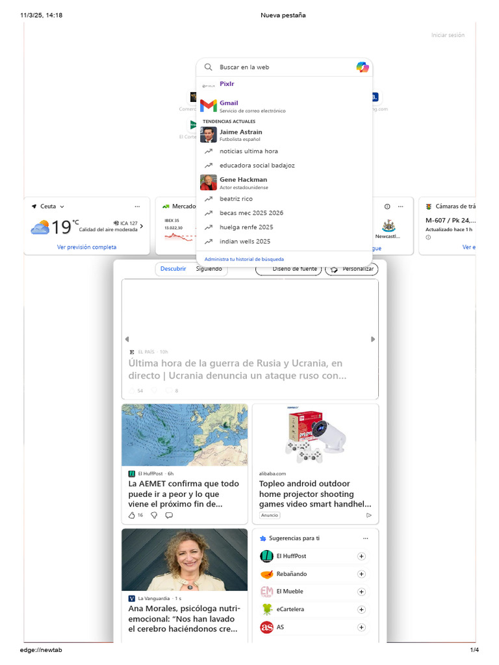Open 'M-607 / Pk 24' traffic camera
499x665 pixels.
(450, 221)
